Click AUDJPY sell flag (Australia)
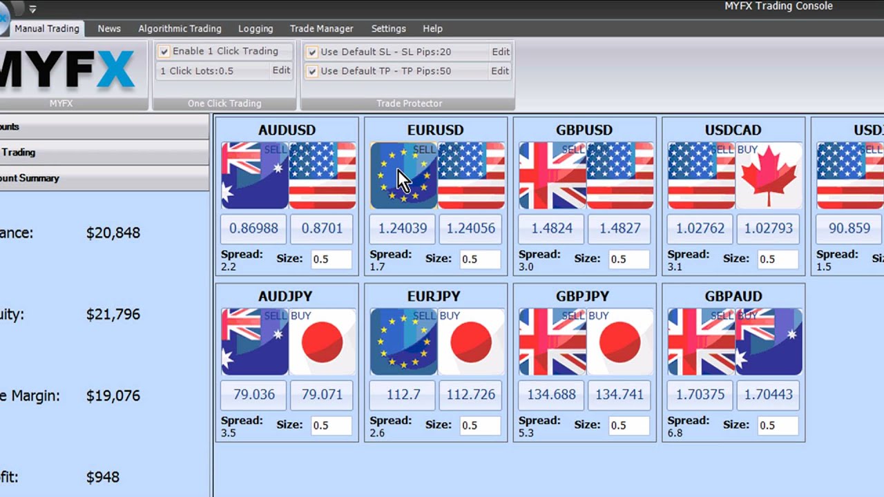The width and height of the screenshot is (884, 497). pyautogui.click(x=255, y=342)
